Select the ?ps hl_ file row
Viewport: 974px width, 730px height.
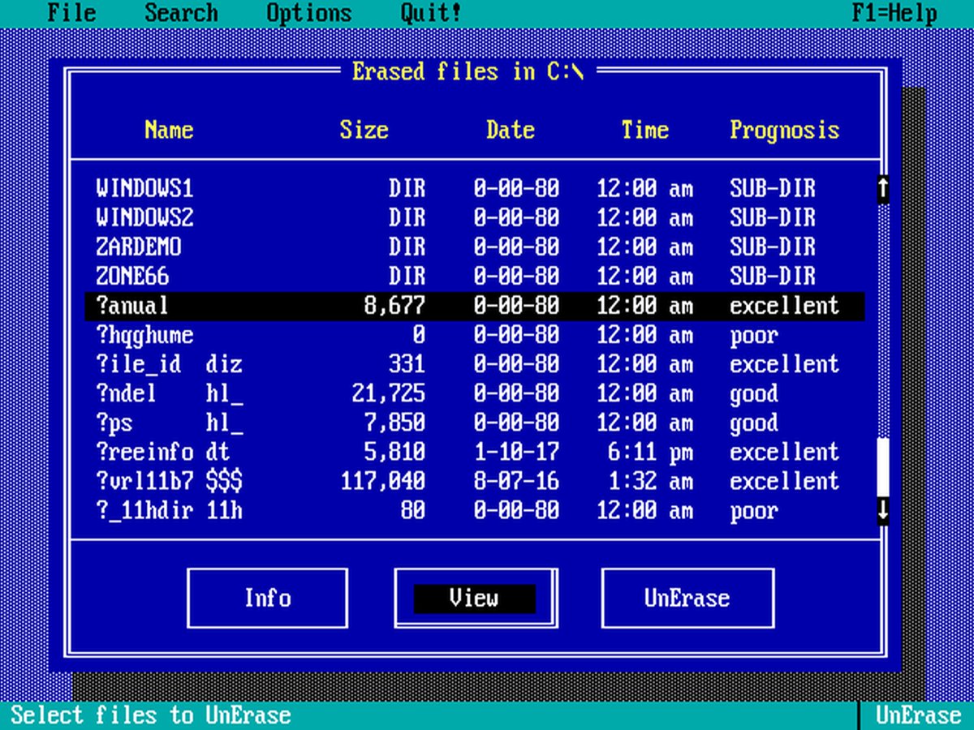(474, 423)
